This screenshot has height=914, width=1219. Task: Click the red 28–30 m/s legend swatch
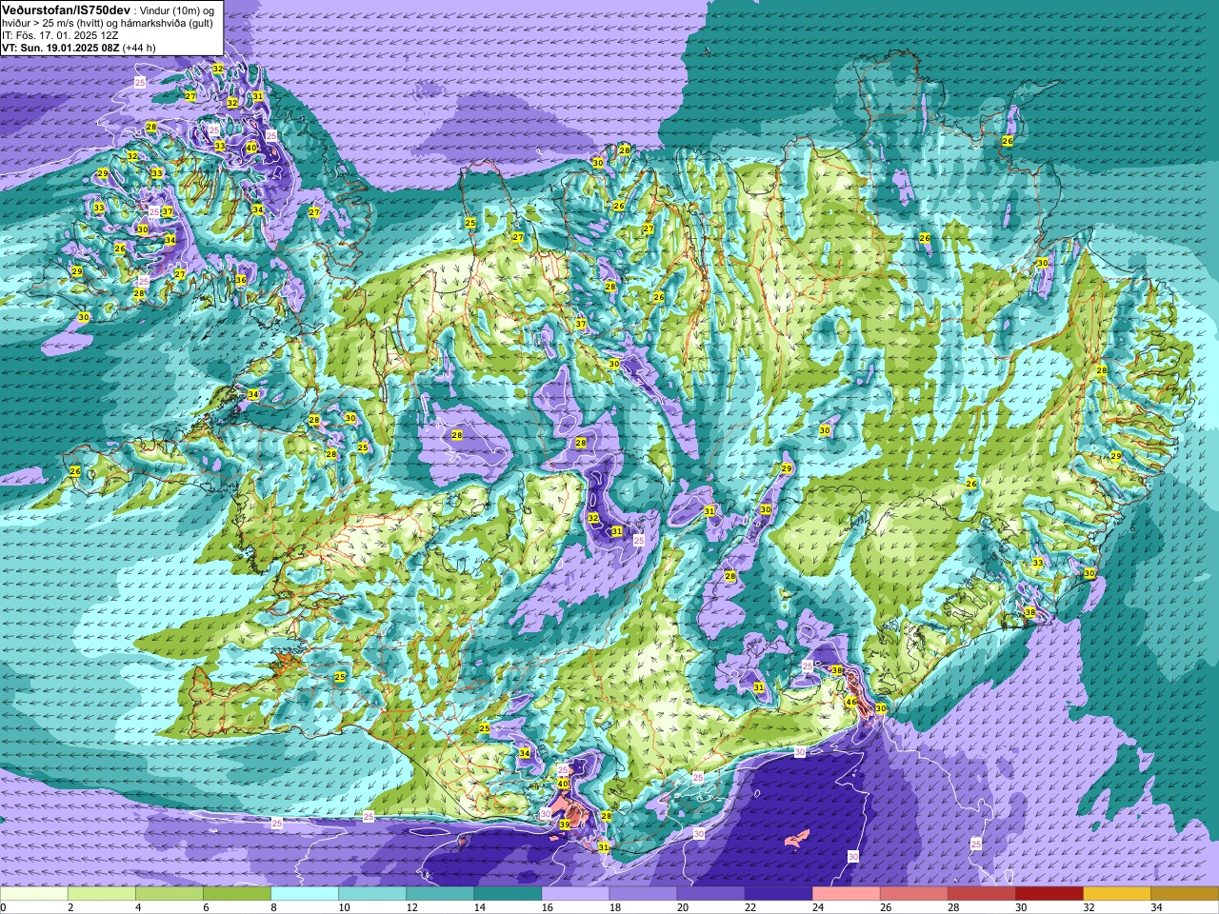click(x=981, y=895)
